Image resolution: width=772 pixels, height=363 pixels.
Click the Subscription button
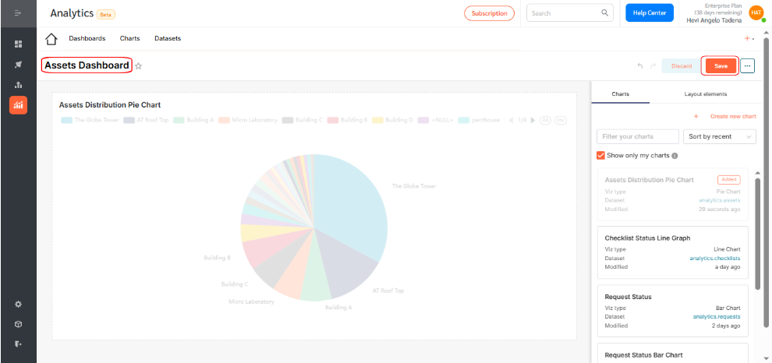tap(489, 13)
